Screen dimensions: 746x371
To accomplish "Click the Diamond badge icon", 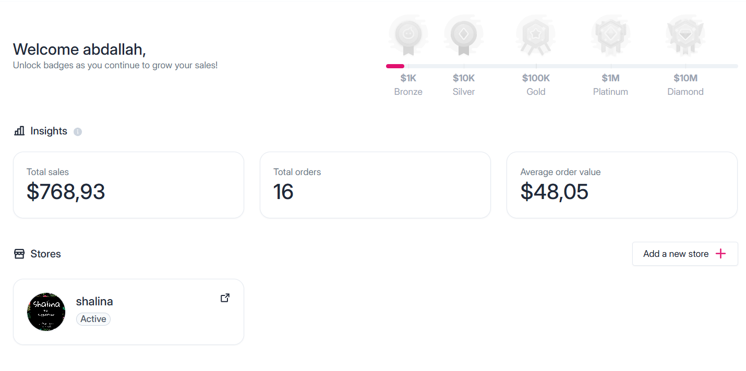I will (x=685, y=35).
